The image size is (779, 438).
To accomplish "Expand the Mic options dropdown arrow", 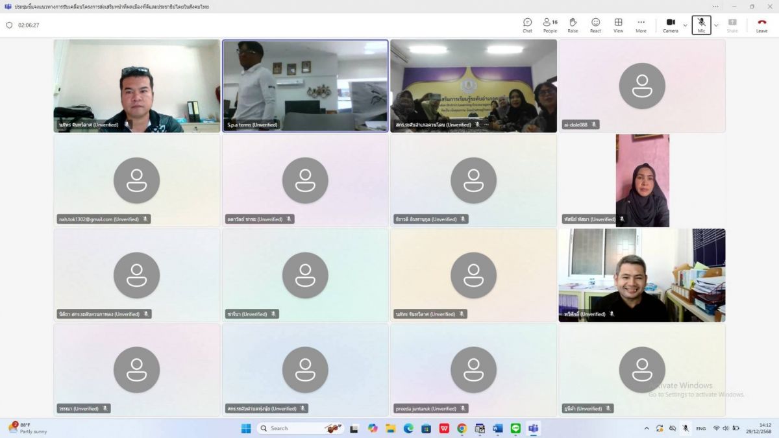I will [x=716, y=25].
